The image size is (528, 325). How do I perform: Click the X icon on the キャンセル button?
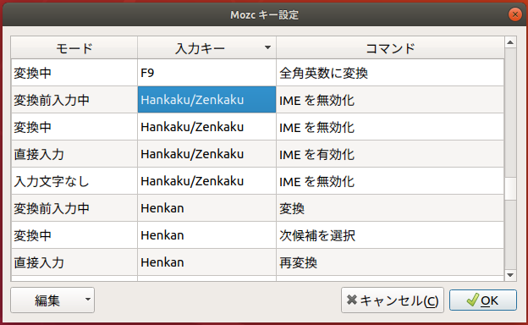coord(351,300)
